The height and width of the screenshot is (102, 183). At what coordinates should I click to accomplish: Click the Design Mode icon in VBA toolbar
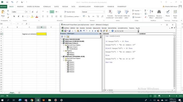click(x=98, y=31)
